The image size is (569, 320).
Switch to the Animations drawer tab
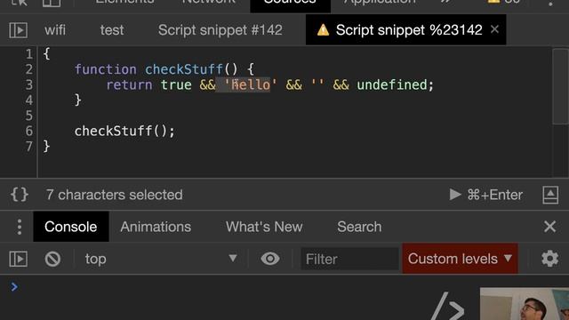[156, 227]
